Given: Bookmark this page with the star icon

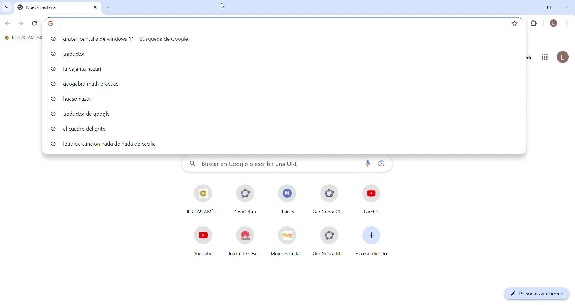Looking at the screenshot, I should tap(515, 23).
